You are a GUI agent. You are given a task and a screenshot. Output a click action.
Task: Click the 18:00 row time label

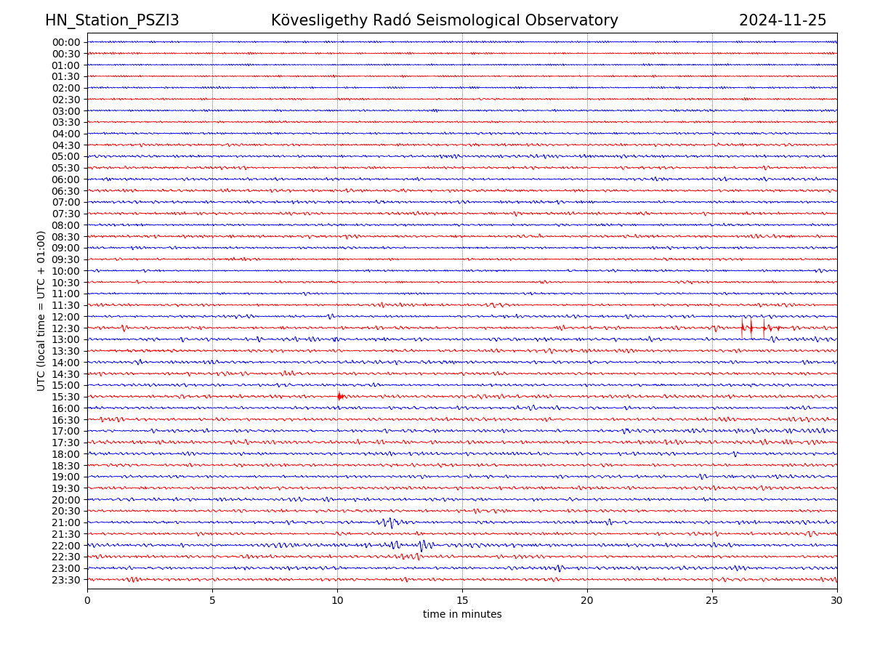[65, 454]
